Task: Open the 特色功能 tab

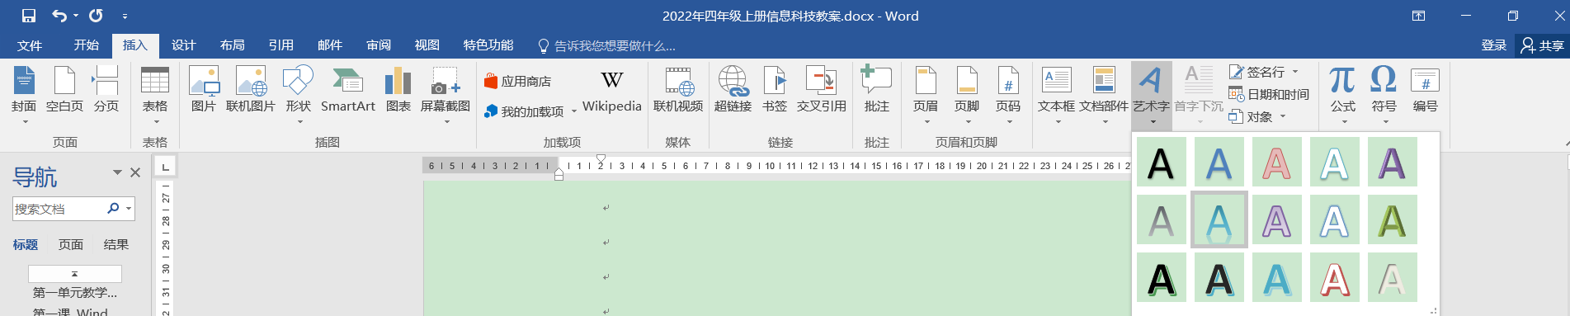Action: pyautogui.click(x=488, y=45)
